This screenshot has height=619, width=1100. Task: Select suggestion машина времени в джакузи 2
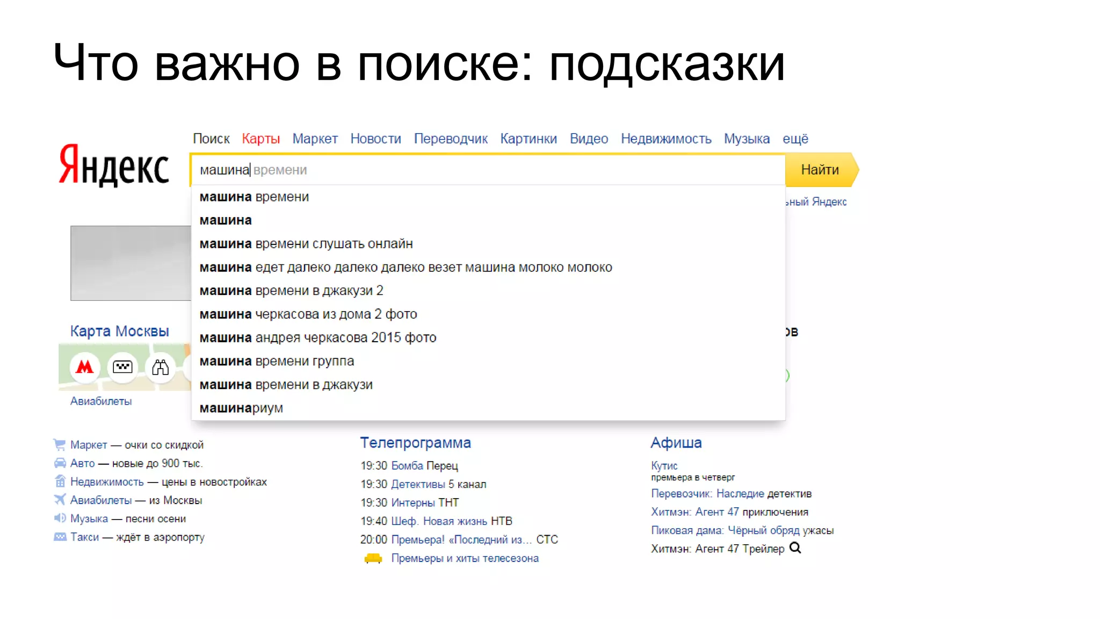488,291
